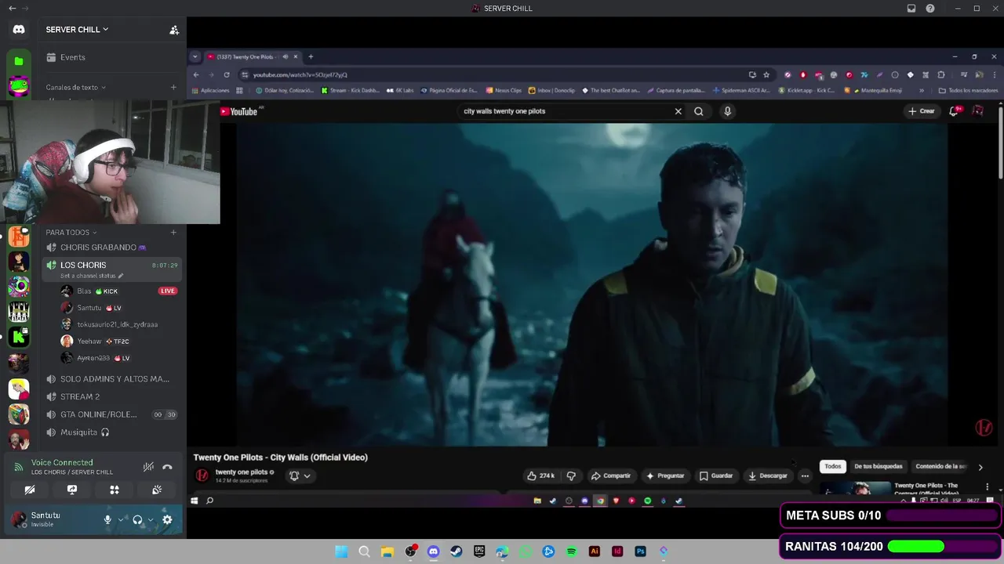The height and width of the screenshot is (564, 1004).
Task: Open Discord user settings gear
Action: click(167, 519)
